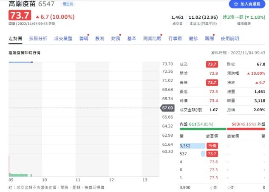Click the 內盤 611(54.85%) label

tap(196, 124)
